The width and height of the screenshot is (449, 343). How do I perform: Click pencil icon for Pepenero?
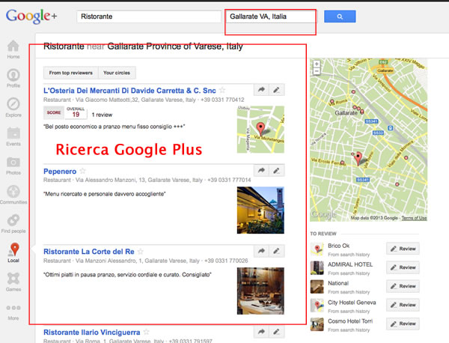coord(277,171)
